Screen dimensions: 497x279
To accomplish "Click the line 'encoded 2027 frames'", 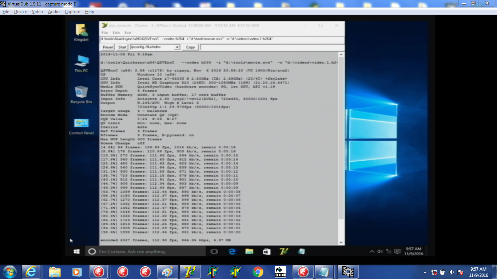I will (165, 240).
